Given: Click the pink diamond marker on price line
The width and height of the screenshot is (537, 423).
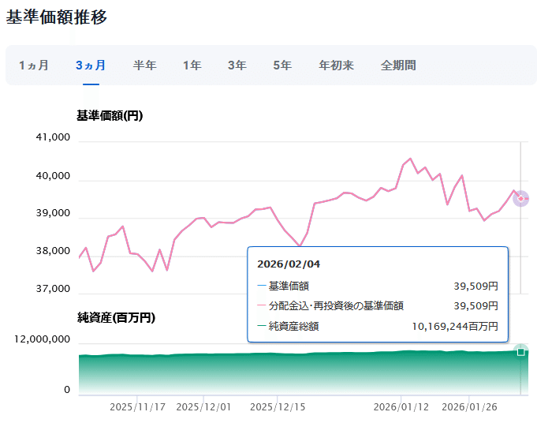Looking at the screenshot, I should pyautogui.click(x=521, y=199).
